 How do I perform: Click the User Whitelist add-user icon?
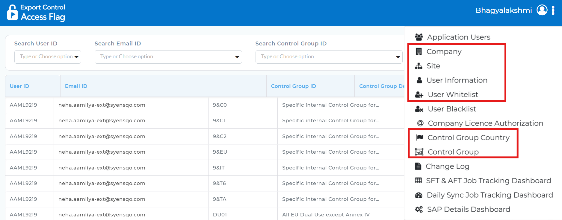pos(419,95)
